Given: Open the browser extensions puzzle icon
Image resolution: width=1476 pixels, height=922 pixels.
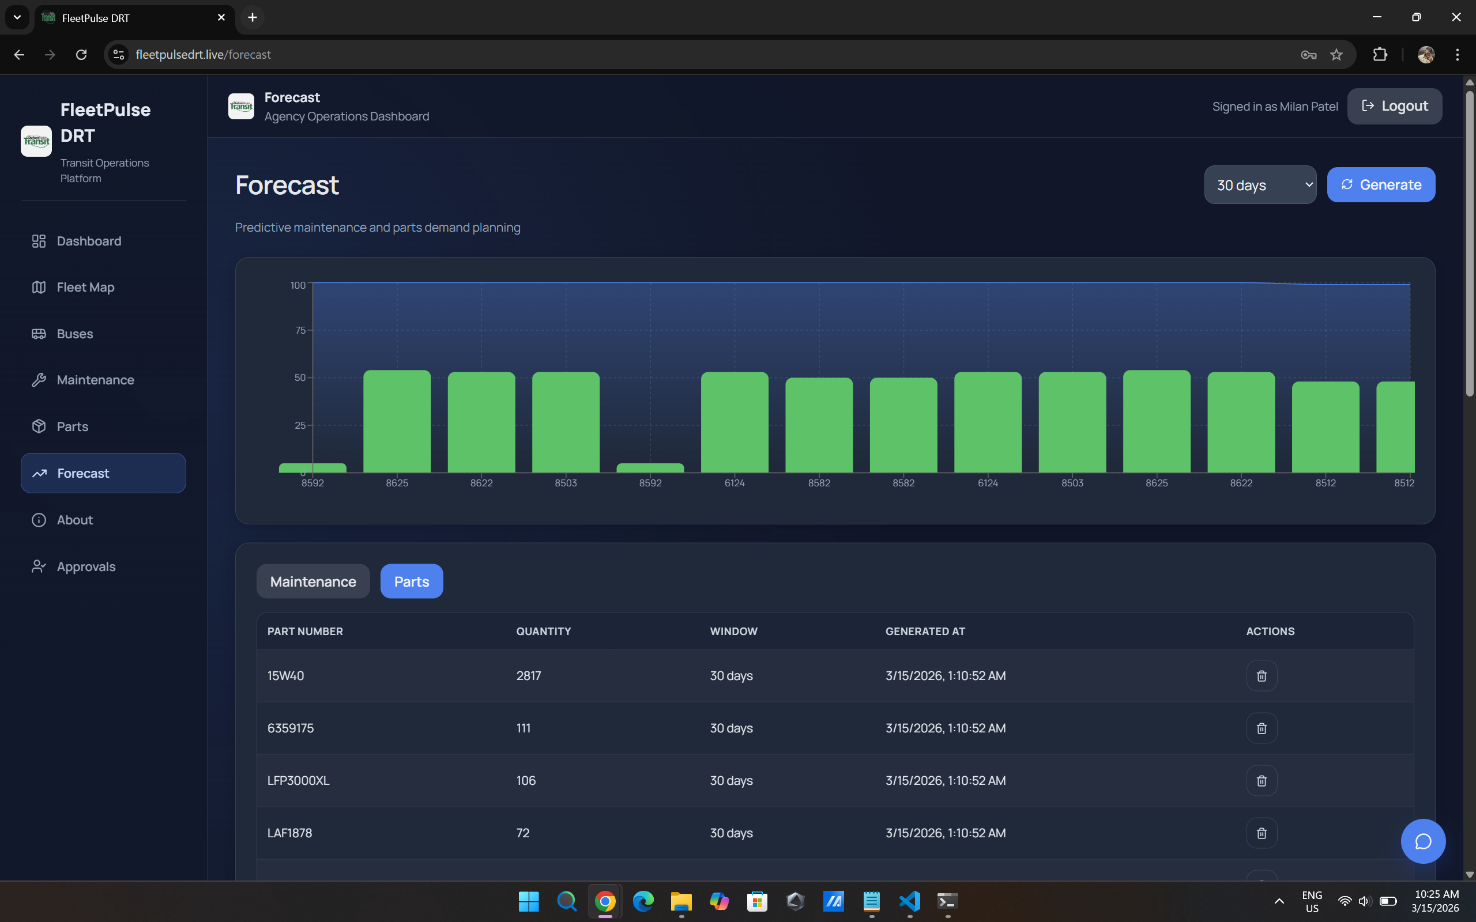Looking at the screenshot, I should click(x=1380, y=55).
